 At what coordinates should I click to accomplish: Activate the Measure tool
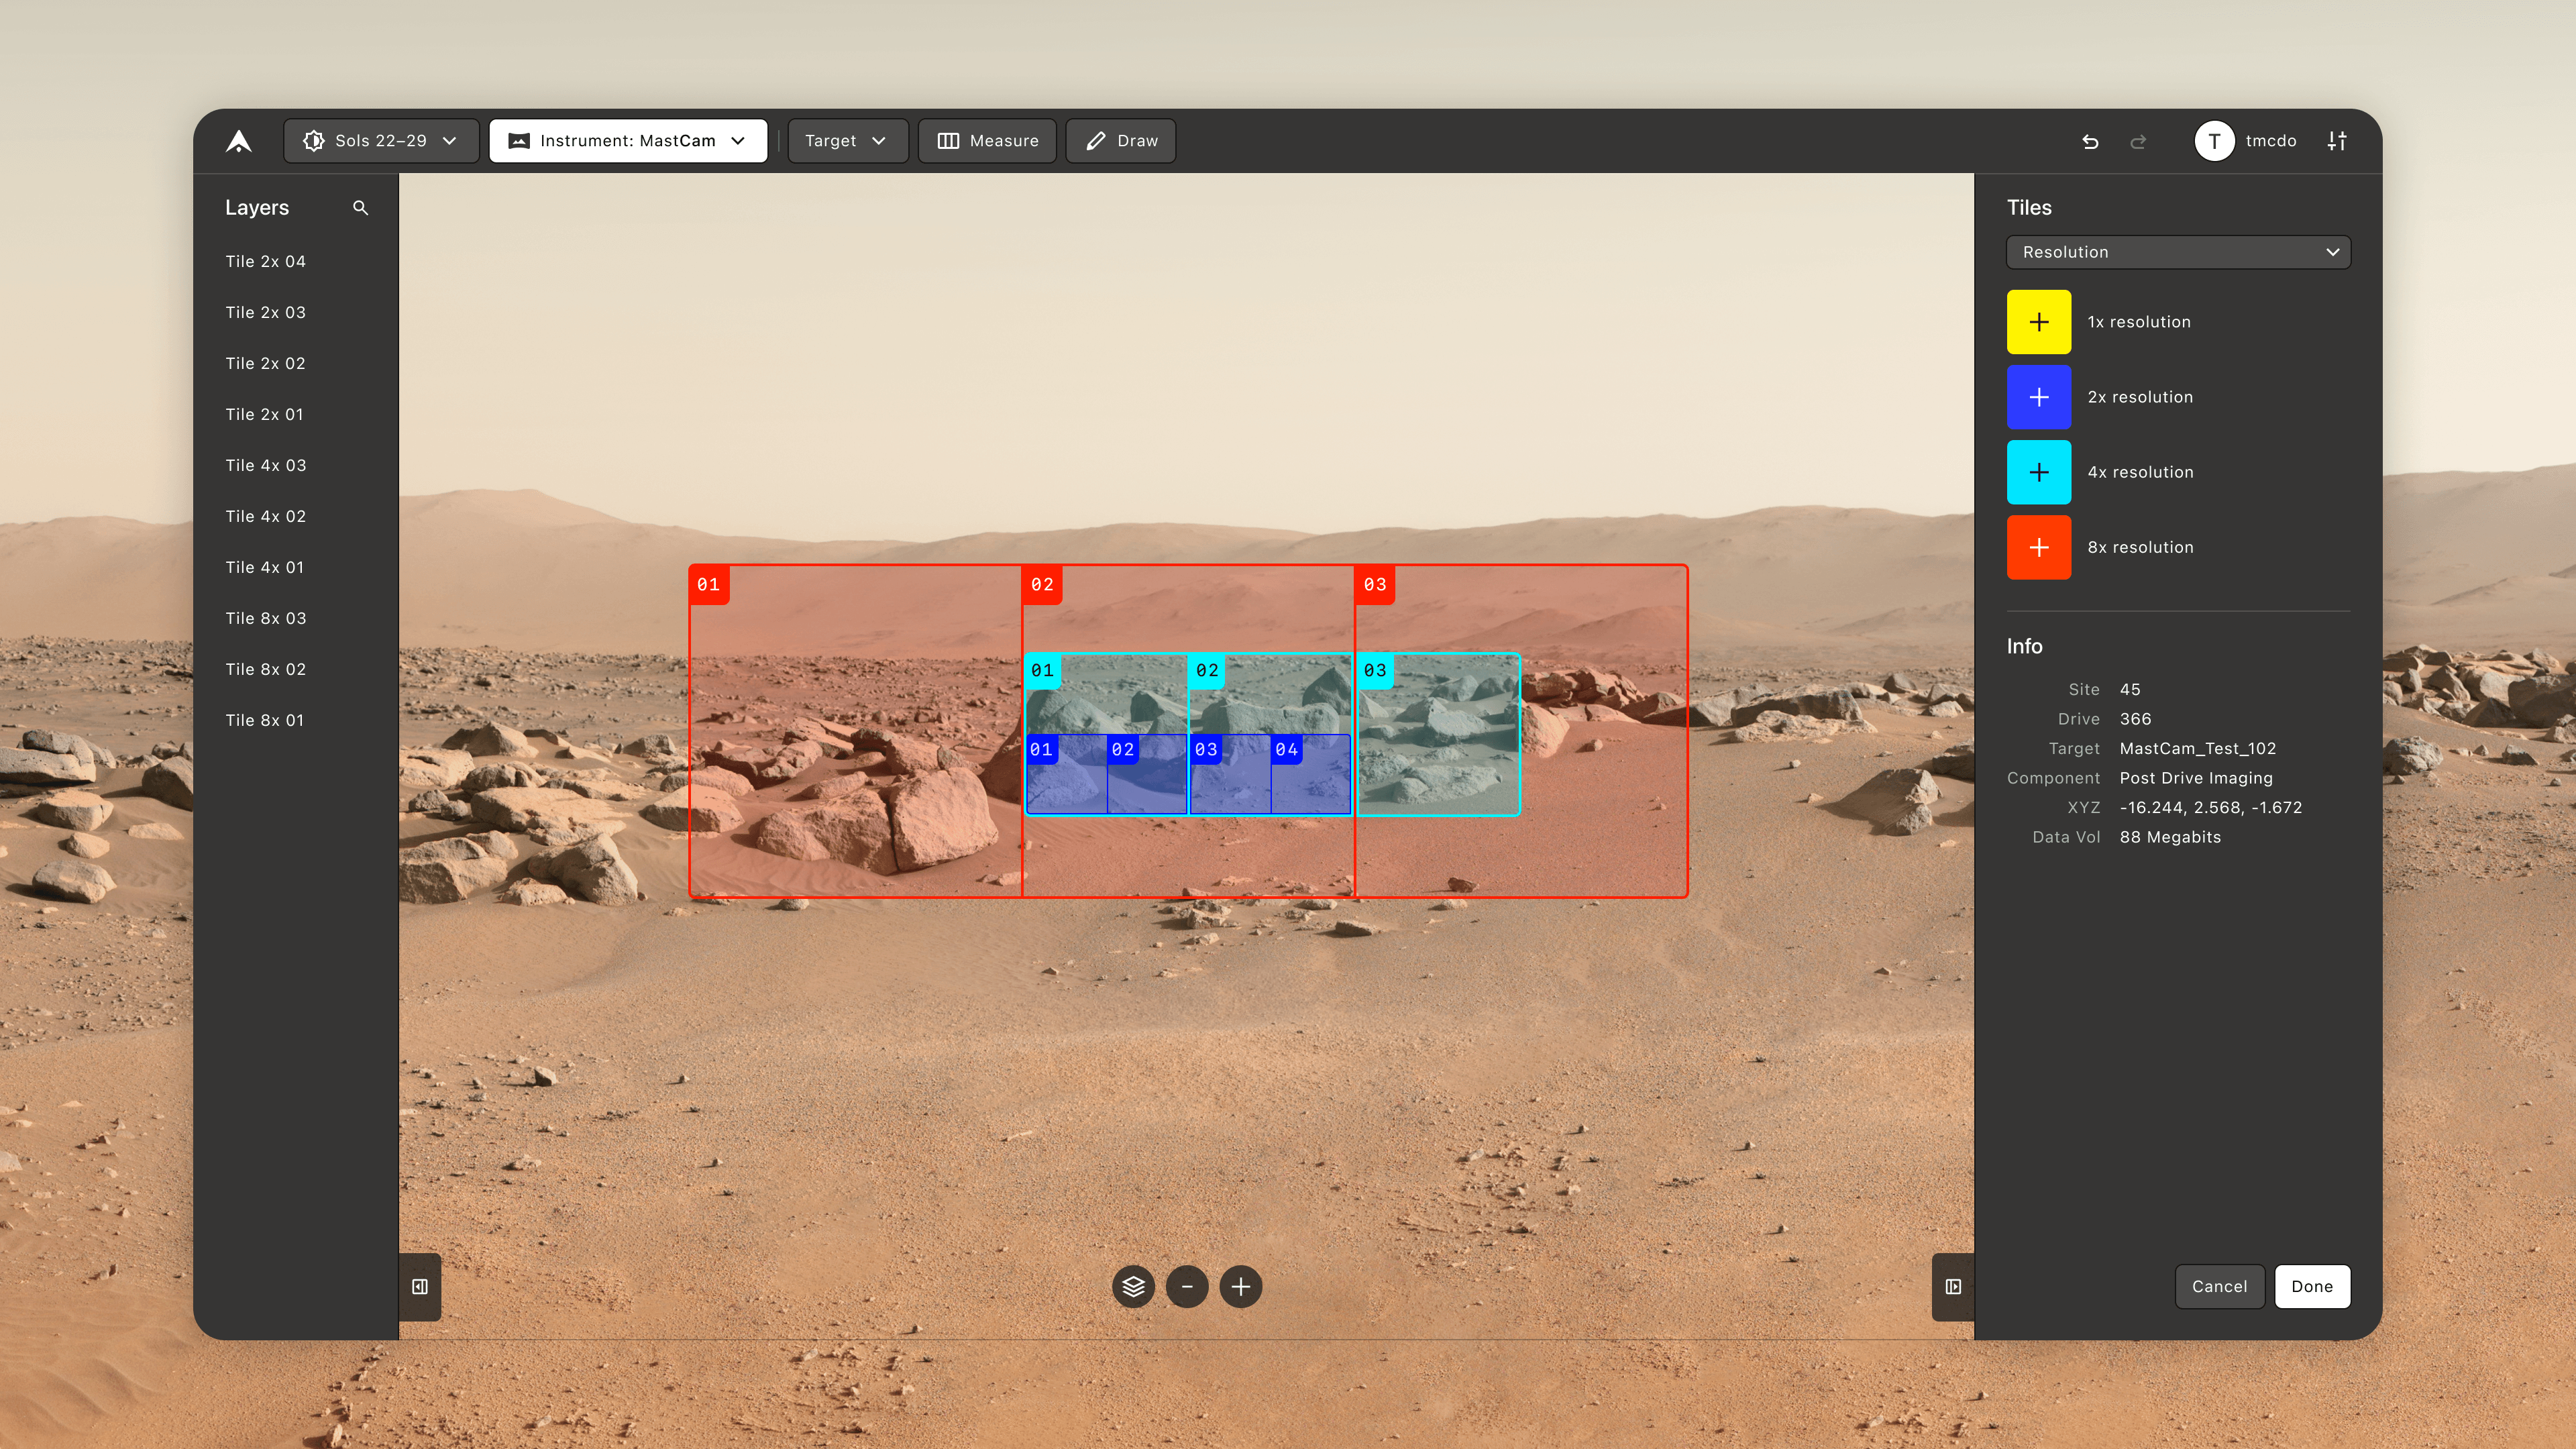(x=987, y=141)
